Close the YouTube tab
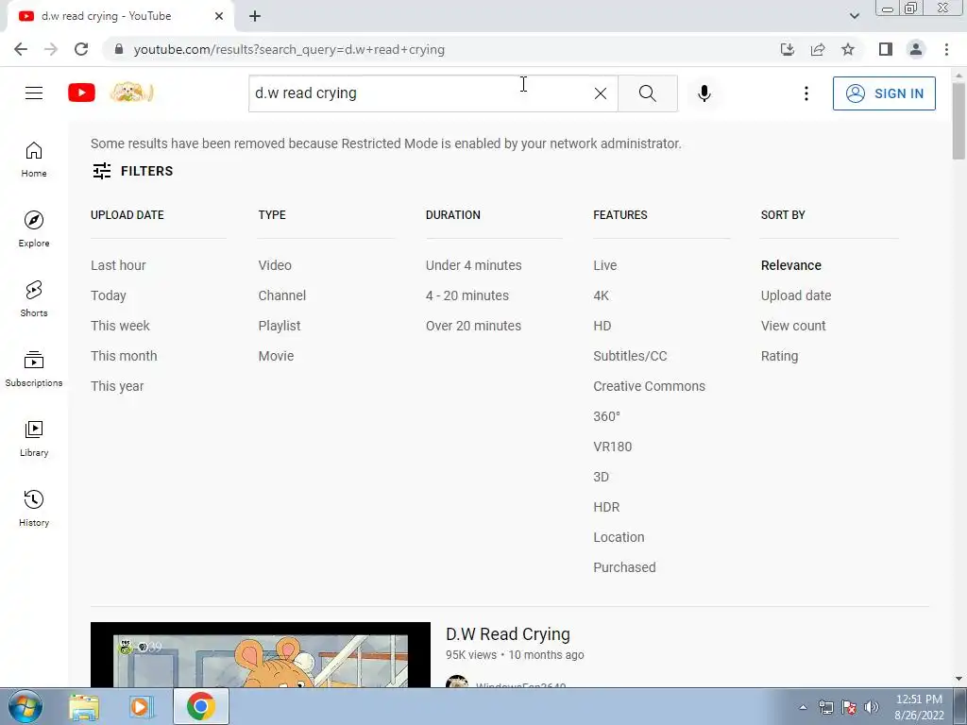 click(x=219, y=16)
